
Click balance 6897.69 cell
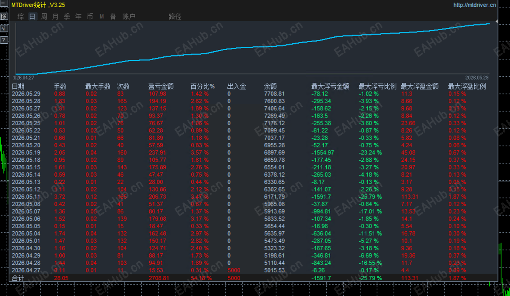[274, 153]
